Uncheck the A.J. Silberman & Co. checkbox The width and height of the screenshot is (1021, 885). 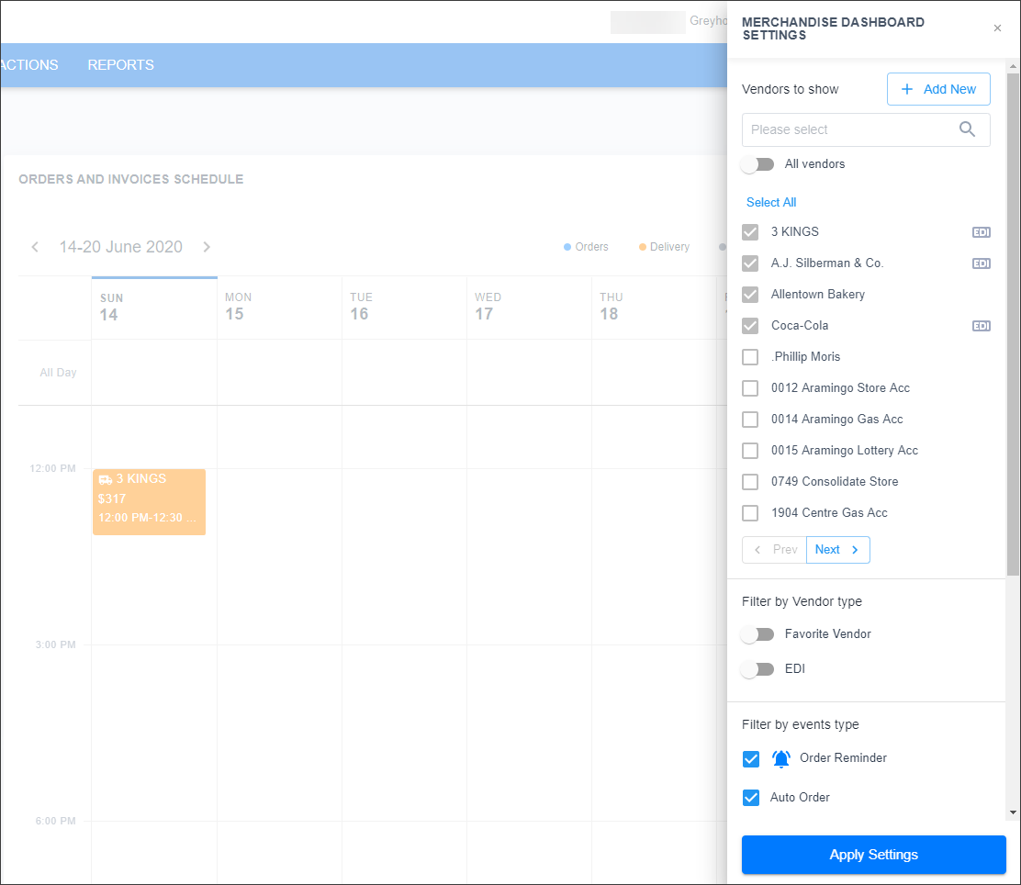(x=750, y=263)
